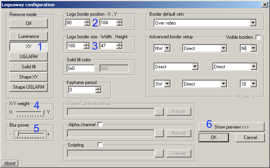Pick Solid fill remove mode

29,66
